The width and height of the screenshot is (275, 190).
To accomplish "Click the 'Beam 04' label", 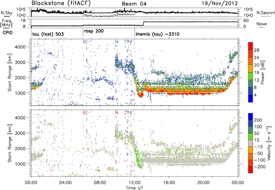I will [134, 4].
